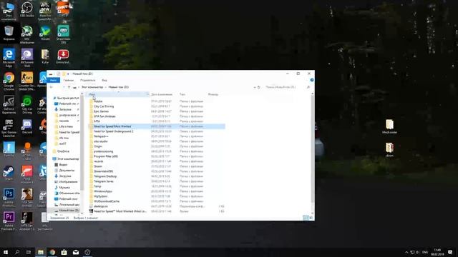
Task: Launch the Forza Horizon desktop shortcut
Action: (x=27, y=174)
